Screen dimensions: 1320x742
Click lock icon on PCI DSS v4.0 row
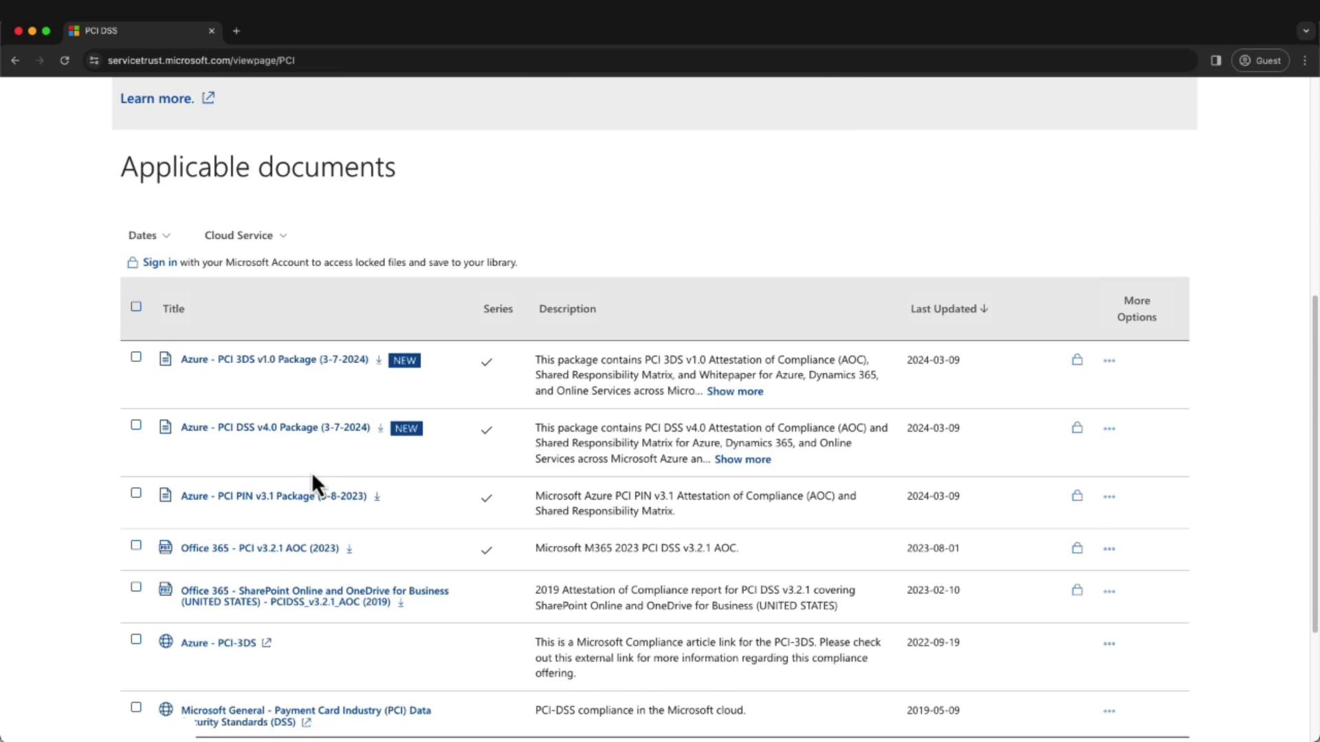coord(1077,427)
